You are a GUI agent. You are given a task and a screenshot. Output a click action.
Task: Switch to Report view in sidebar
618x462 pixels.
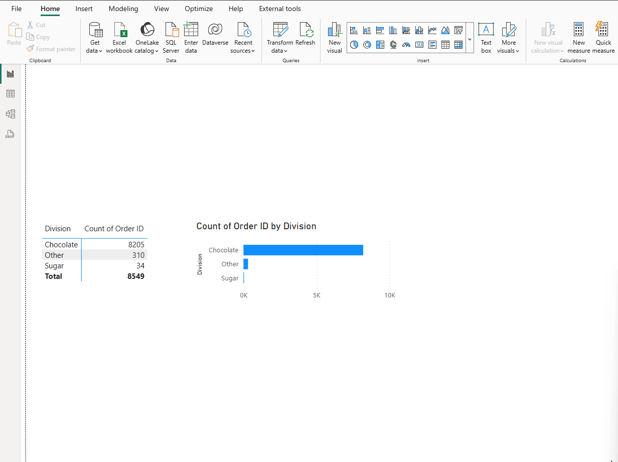[10, 74]
